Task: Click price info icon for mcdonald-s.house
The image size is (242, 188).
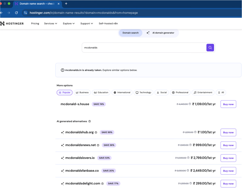Action: tap(190, 104)
